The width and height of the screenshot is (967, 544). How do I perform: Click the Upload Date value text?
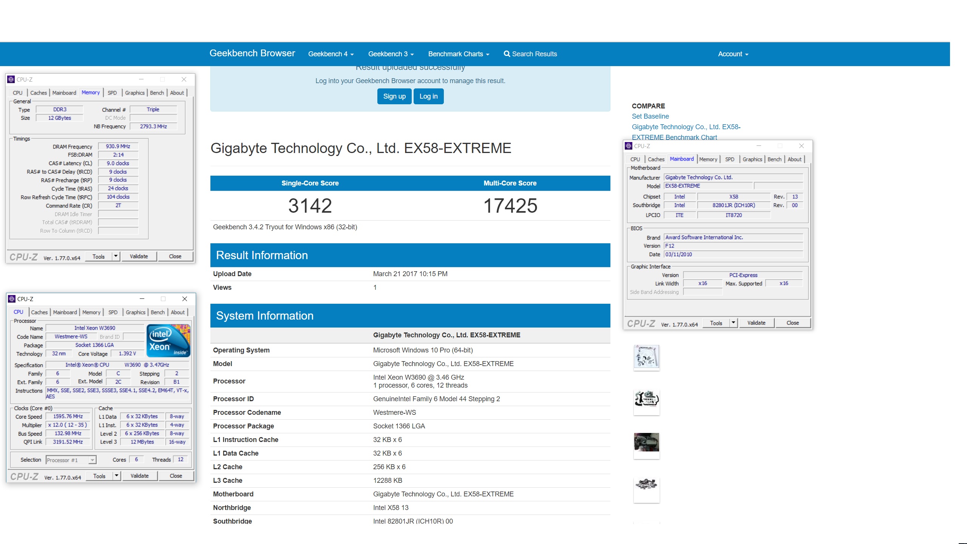pyautogui.click(x=410, y=274)
